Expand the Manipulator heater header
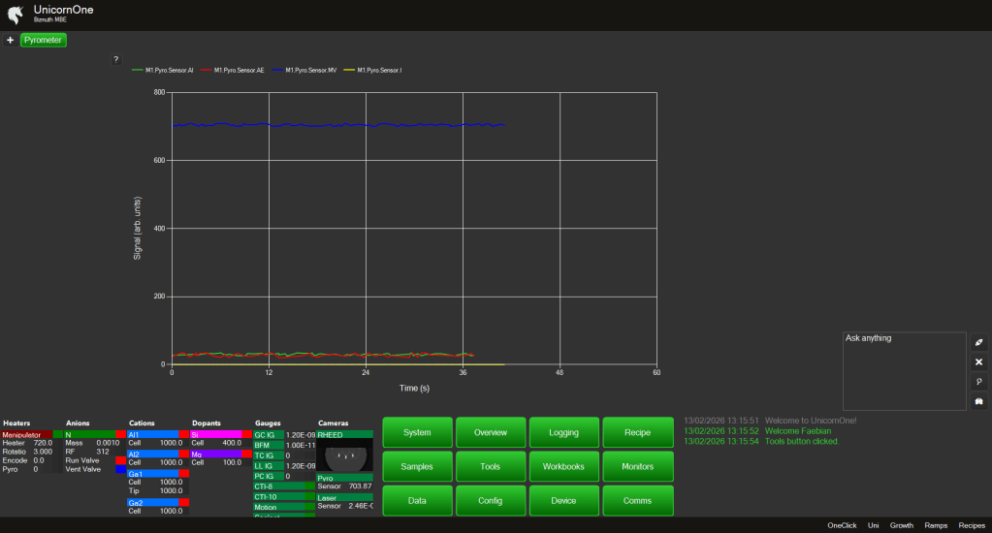The height and width of the screenshot is (533, 992). (x=27, y=435)
